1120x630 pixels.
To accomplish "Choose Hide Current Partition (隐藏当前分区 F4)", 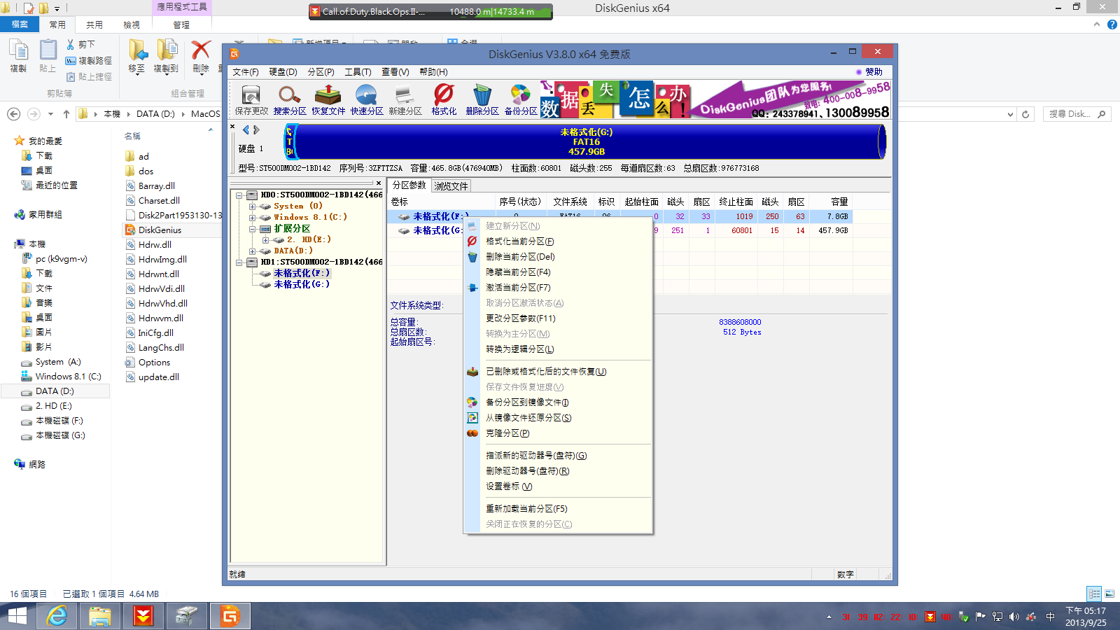I will (558, 272).
